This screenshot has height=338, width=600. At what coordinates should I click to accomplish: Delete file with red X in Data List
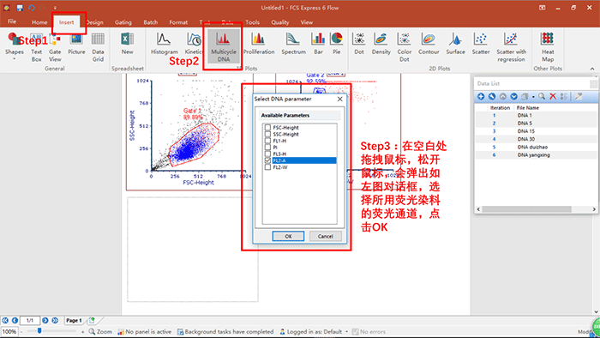[x=553, y=96]
